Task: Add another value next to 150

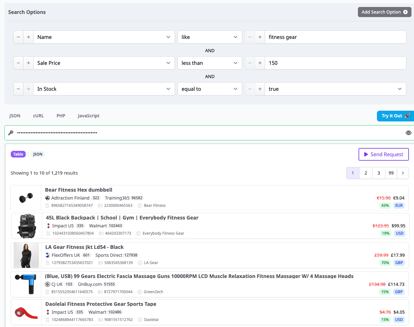Action: coord(260,63)
